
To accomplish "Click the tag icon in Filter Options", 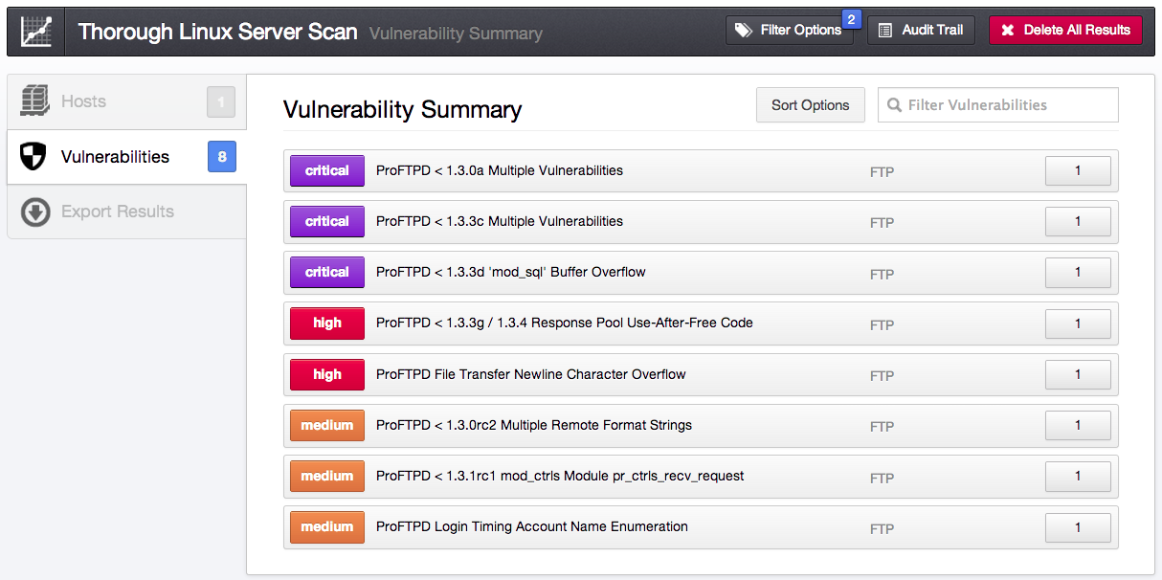I will click(744, 31).
